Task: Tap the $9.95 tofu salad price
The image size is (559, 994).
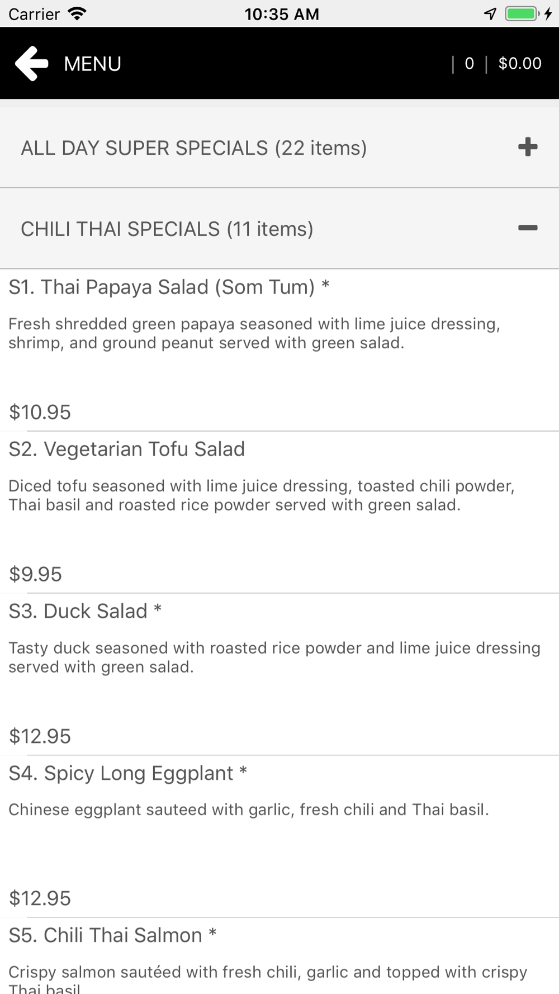Action: click(x=36, y=574)
